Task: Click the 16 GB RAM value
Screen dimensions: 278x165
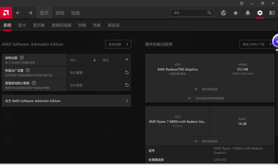Action: point(242,124)
